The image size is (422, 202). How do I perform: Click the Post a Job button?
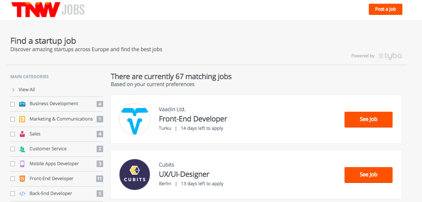386,9
